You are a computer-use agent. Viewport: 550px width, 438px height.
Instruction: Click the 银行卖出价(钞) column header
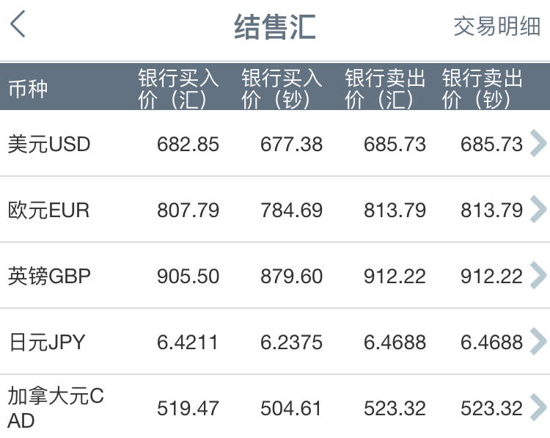pyautogui.click(x=482, y=89)
